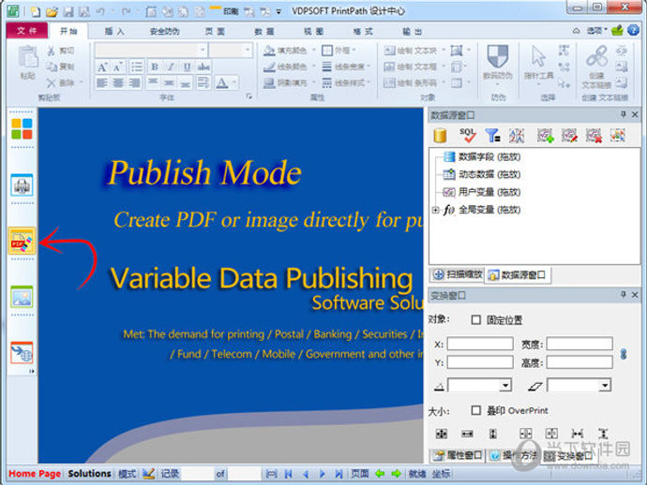Open the quick access toolbar customize arrow
Viewport: 647px width, 485px height.
click(278, 12)
